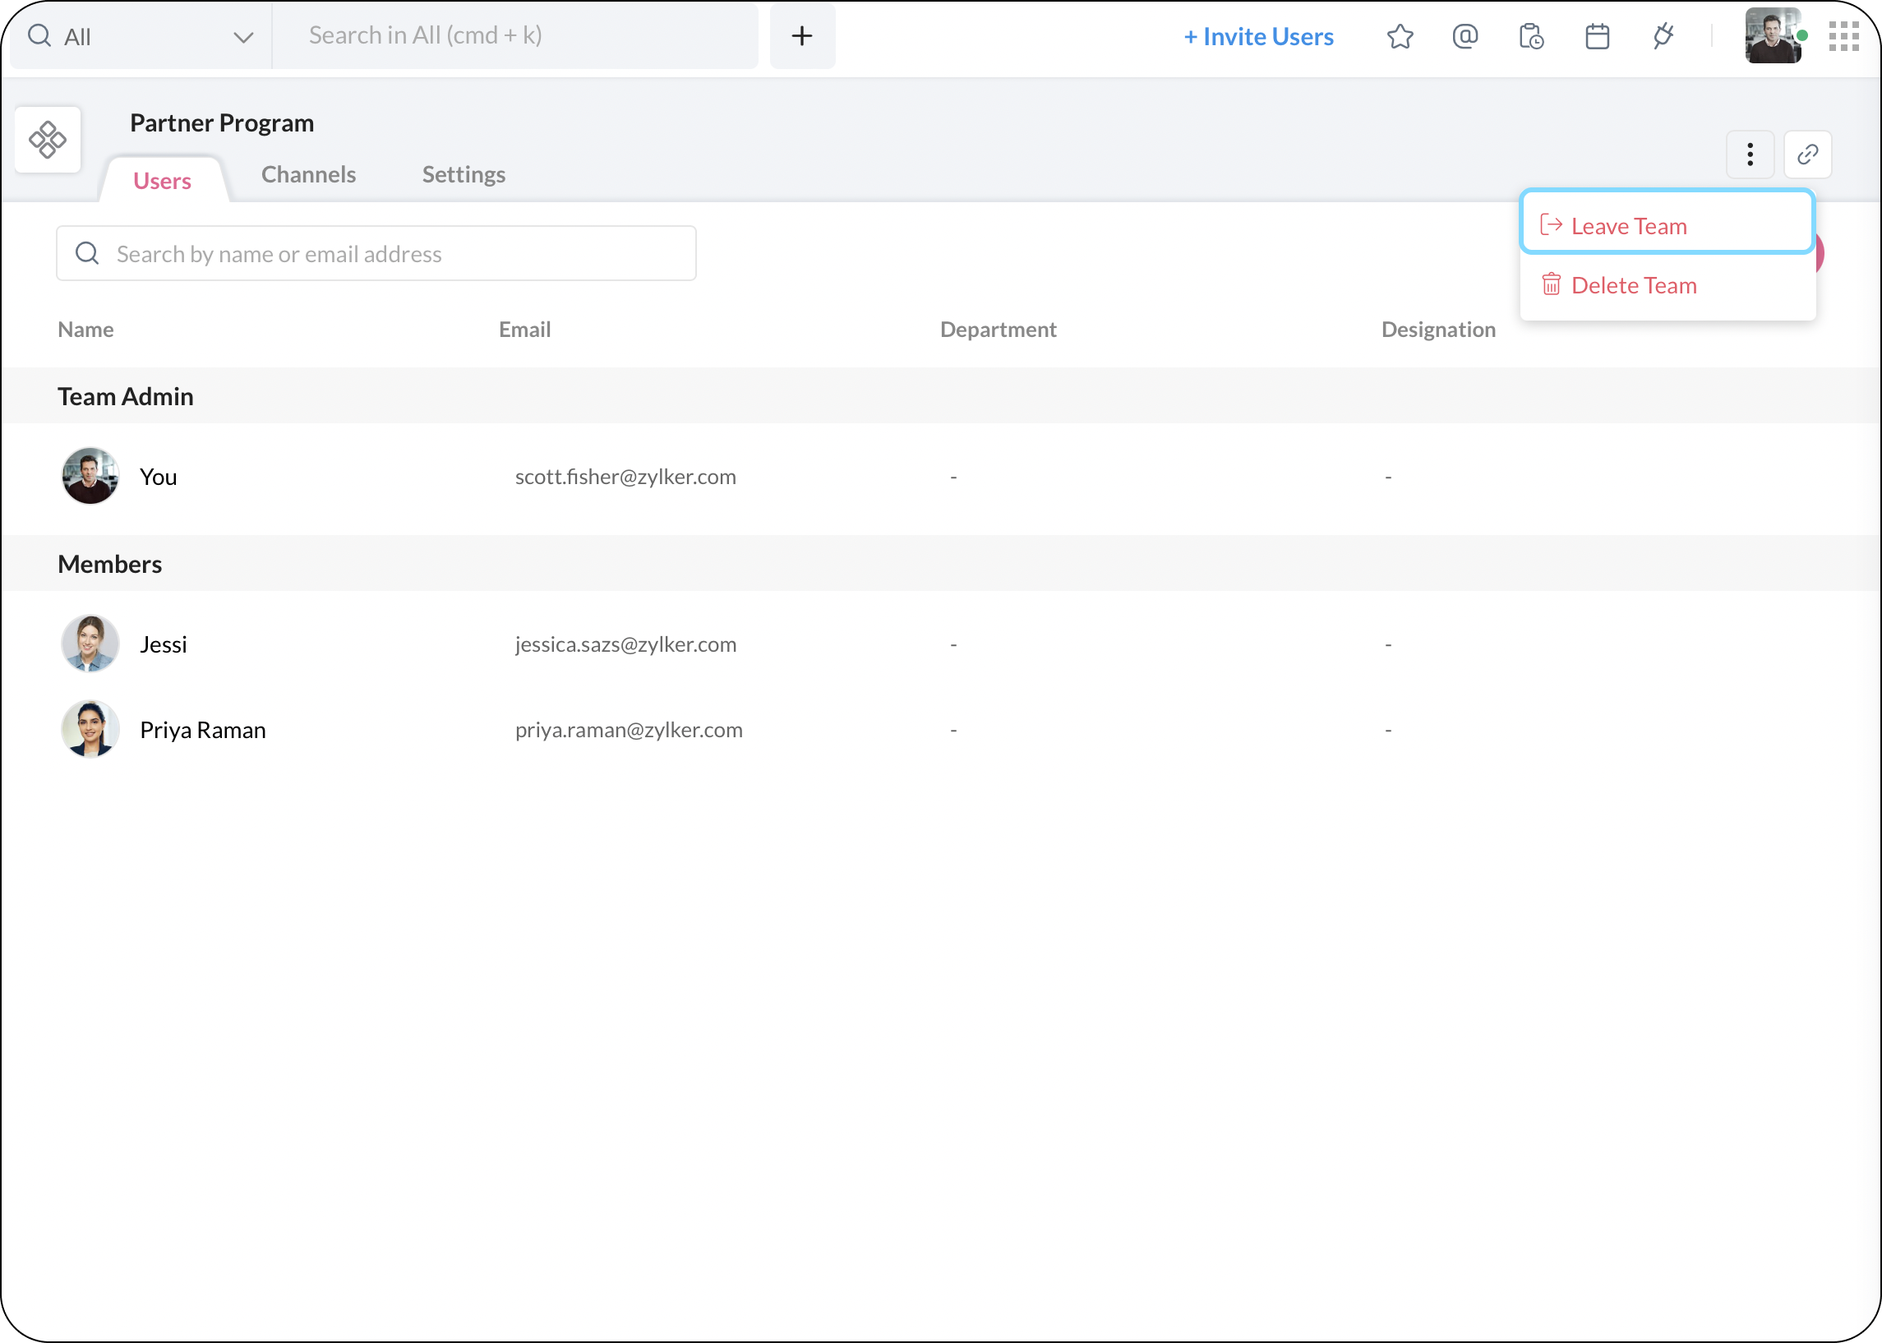Open the @ mentions icon
This screenshot has width=1882, height=1343.
(1465, 36)
